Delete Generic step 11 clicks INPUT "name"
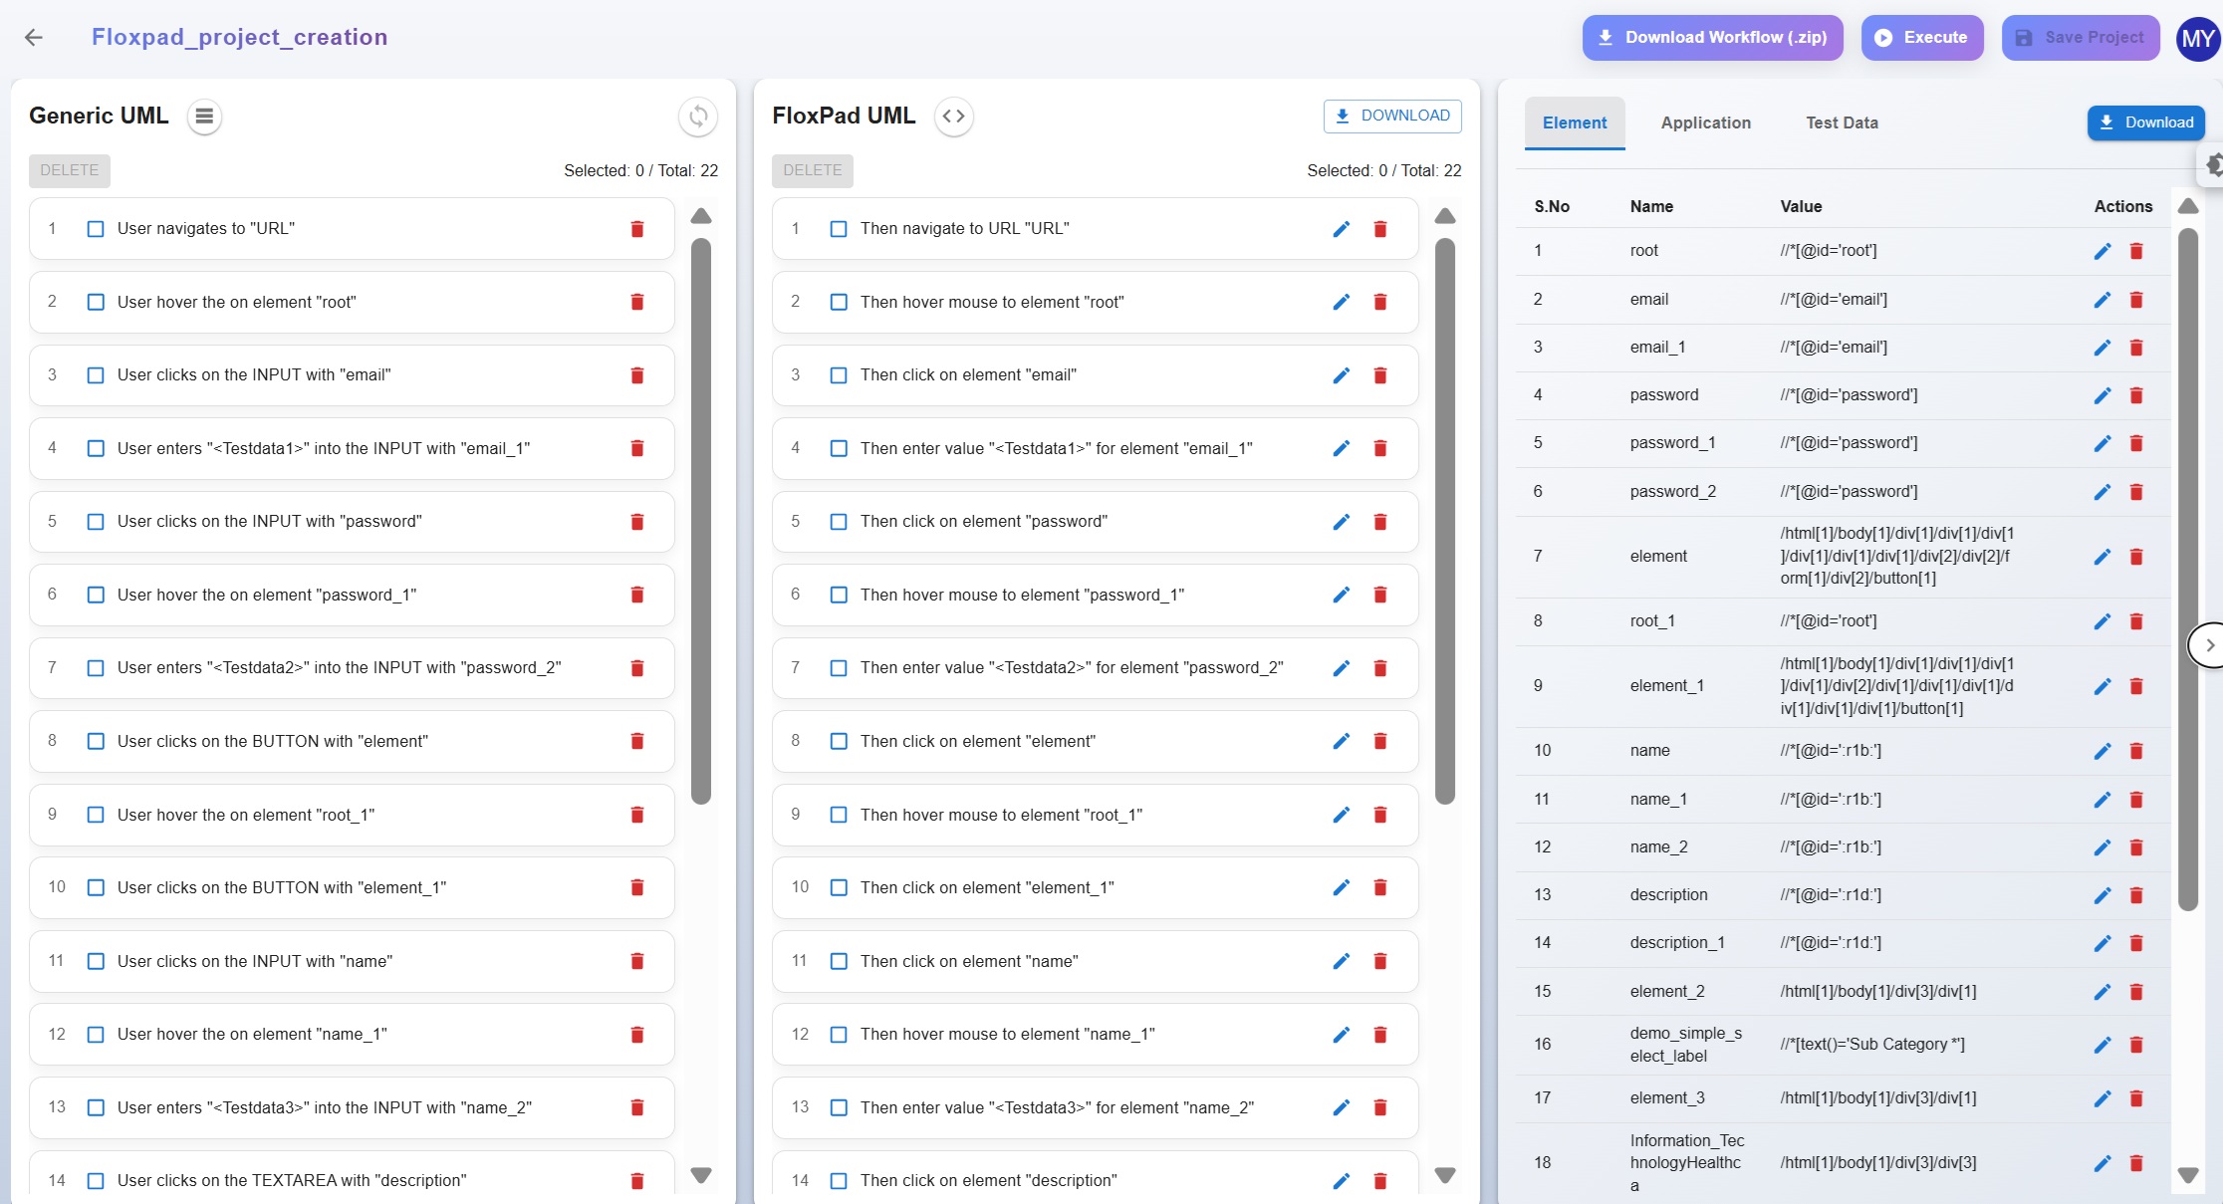The height and width of the screenshot is (1204, 2223). (637, 961)
